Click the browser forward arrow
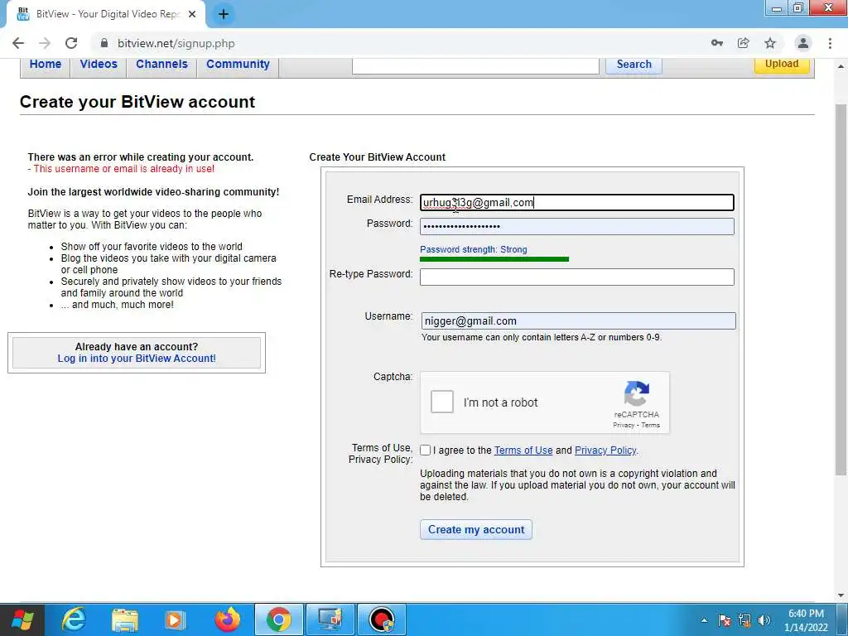 click(x=45, y=43)
